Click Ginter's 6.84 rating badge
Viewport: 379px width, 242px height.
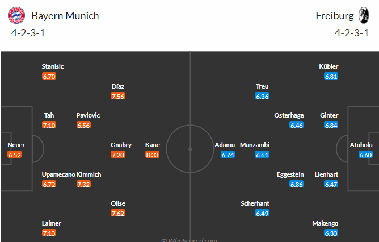coord(331,125)
